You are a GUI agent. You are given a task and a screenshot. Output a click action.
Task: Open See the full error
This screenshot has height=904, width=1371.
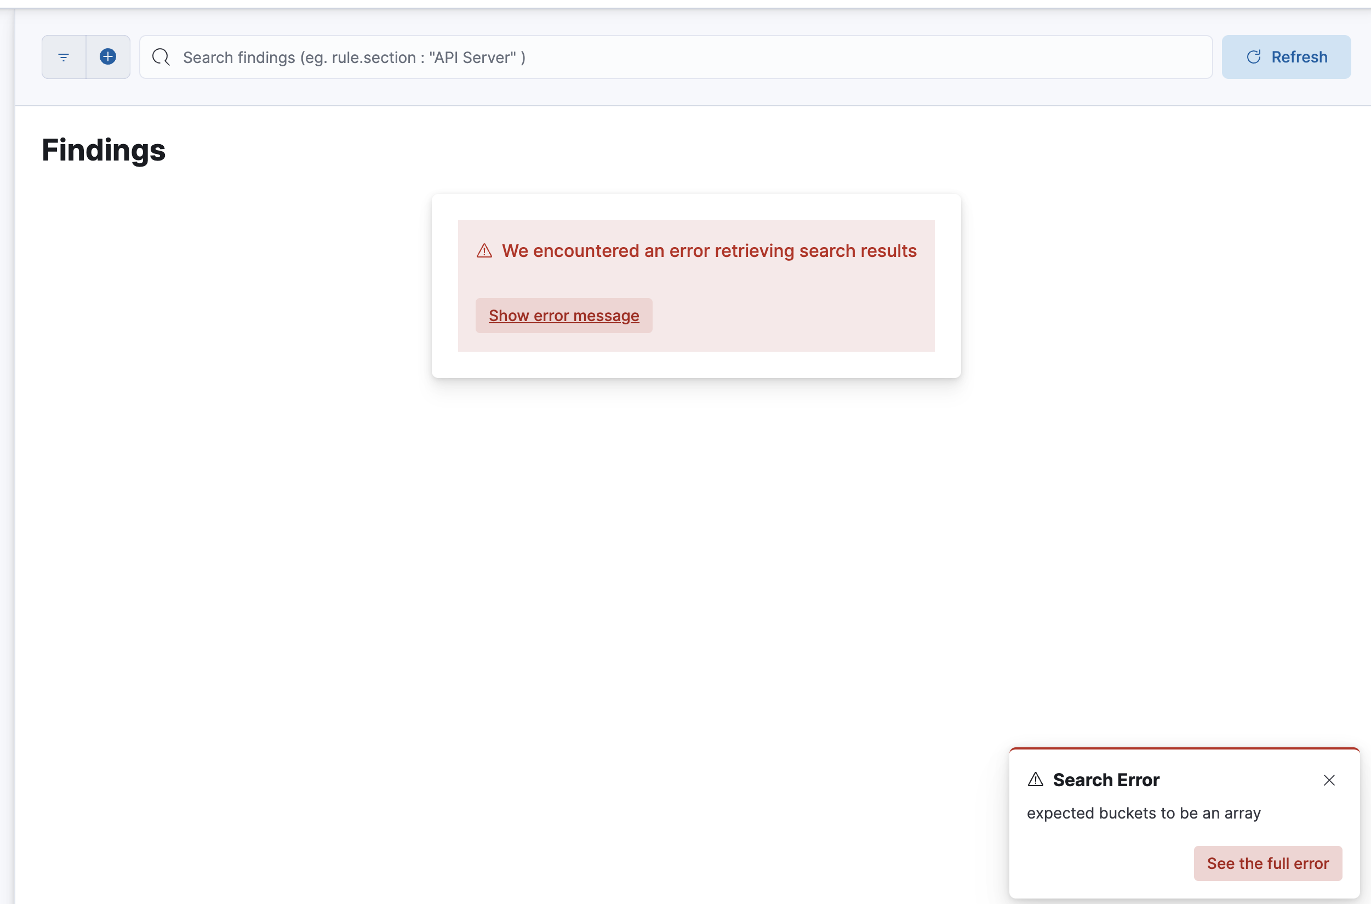[x=1267, y=863]
